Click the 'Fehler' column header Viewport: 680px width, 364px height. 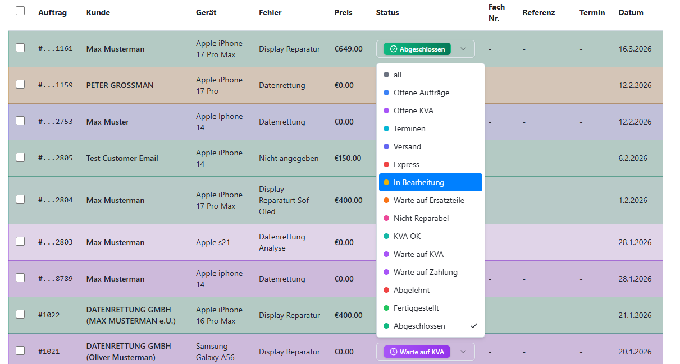point(270,12)
